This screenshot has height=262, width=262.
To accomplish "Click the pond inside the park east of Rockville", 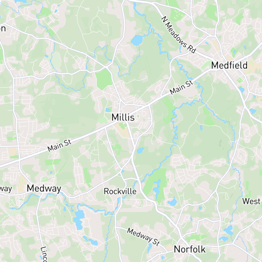I will click(x=157, y=188).
